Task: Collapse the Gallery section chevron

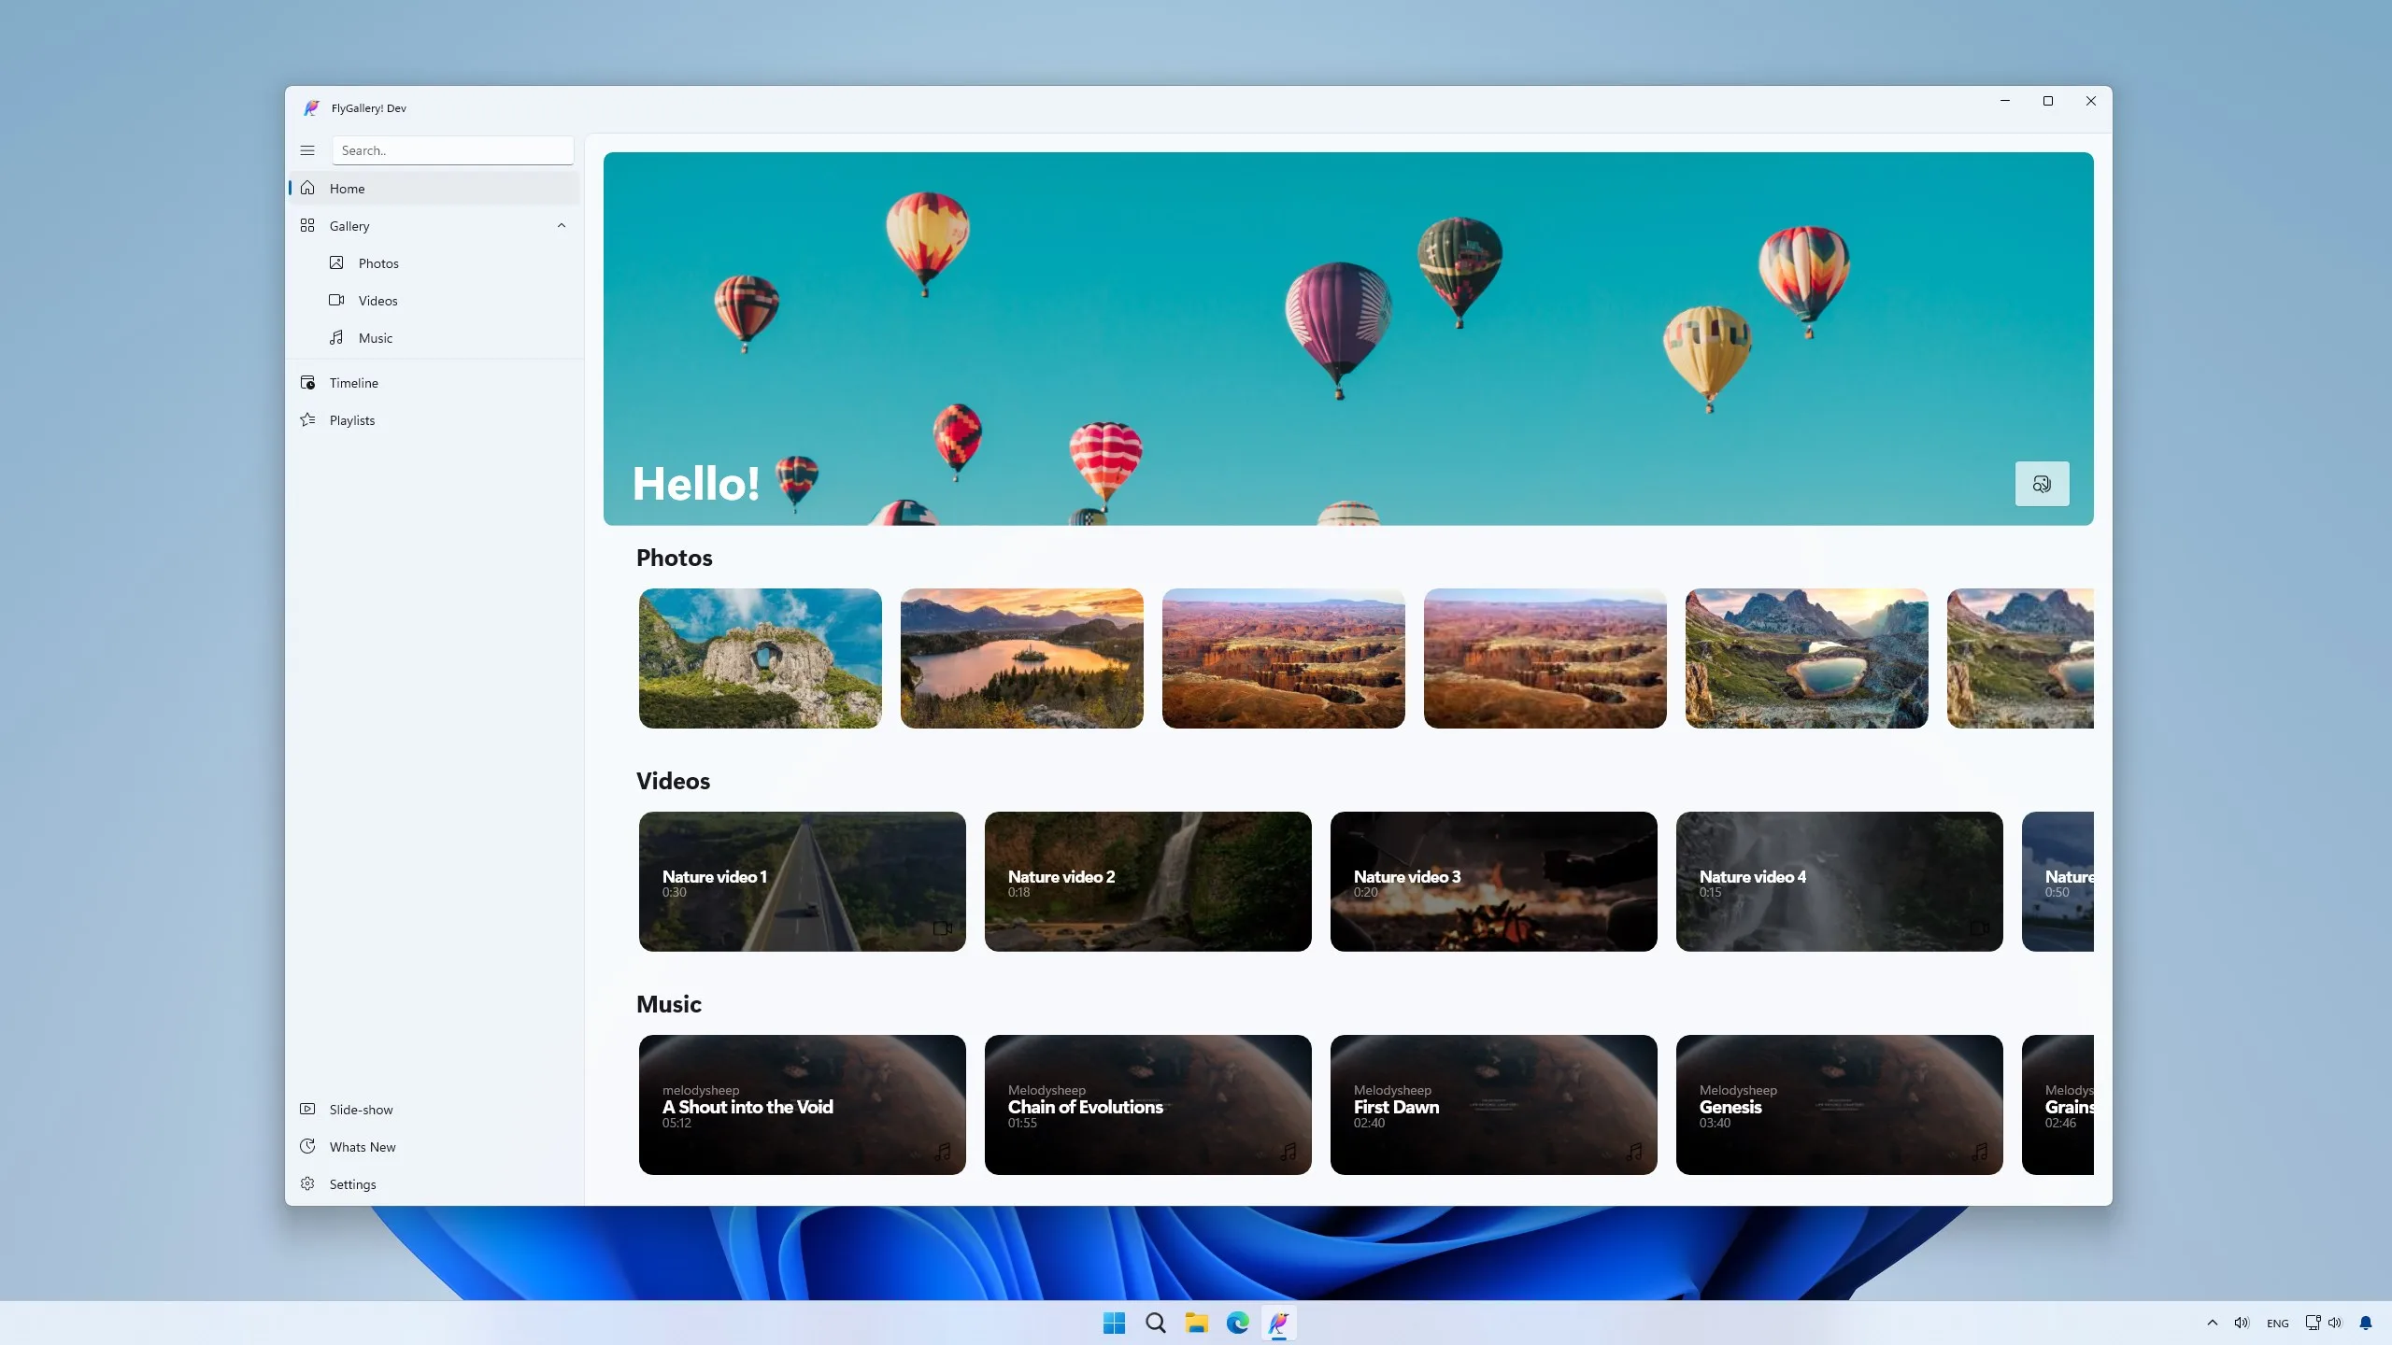Action: (562, 226)
